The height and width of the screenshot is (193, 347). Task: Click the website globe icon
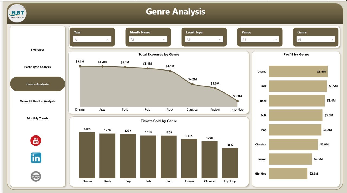[36, 176]
